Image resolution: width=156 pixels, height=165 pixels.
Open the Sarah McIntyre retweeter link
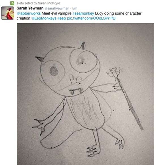(x=49, y=3)
